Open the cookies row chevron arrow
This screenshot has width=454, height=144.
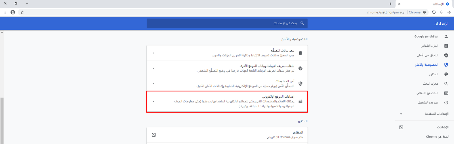154,68
